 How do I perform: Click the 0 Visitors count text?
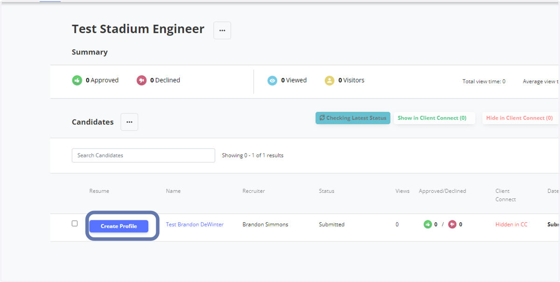[x=351, y=80]
